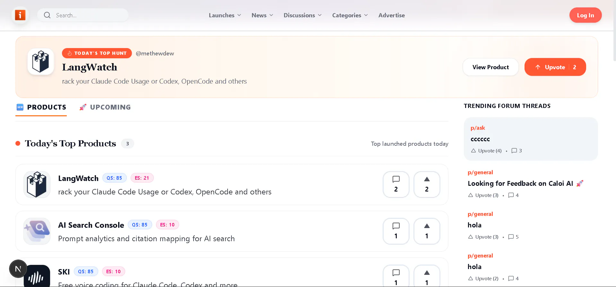The height and width of the screenshot is (287, 616).
Task: Upvote the hola thread with Upvote (2)
Action: point(483,278)
